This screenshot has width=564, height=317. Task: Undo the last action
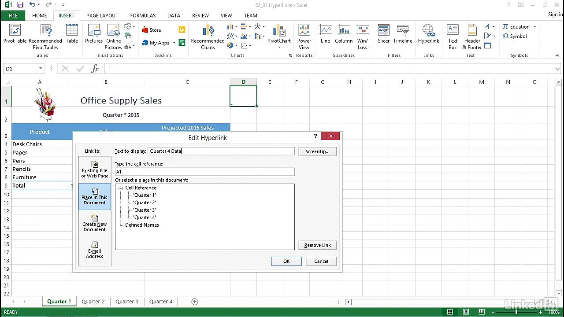[32, 5]
